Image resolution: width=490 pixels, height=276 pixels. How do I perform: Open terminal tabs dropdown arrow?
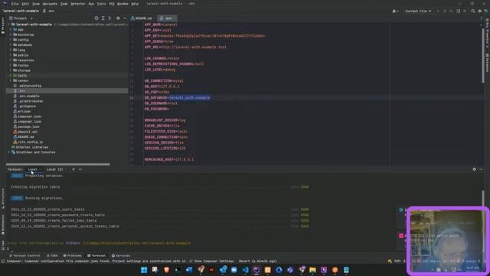(x=80, y=169)
